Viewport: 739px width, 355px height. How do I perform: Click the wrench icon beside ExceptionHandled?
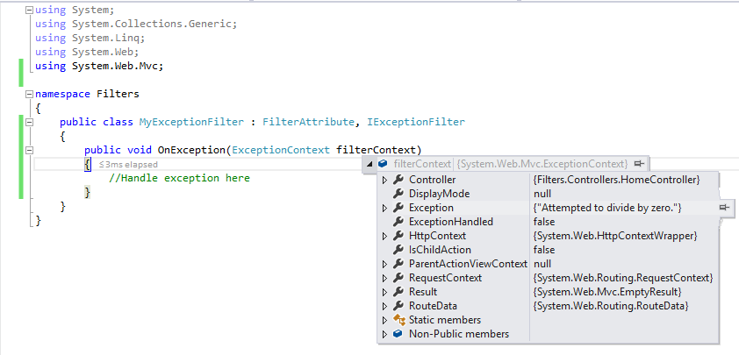coord(398,222)
